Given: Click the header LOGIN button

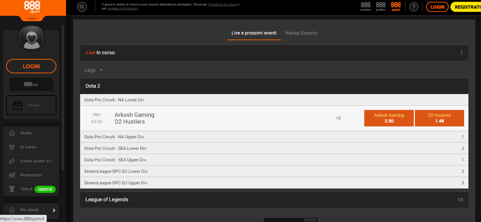Looking at the screenshot, I should (x=437, y=7).
